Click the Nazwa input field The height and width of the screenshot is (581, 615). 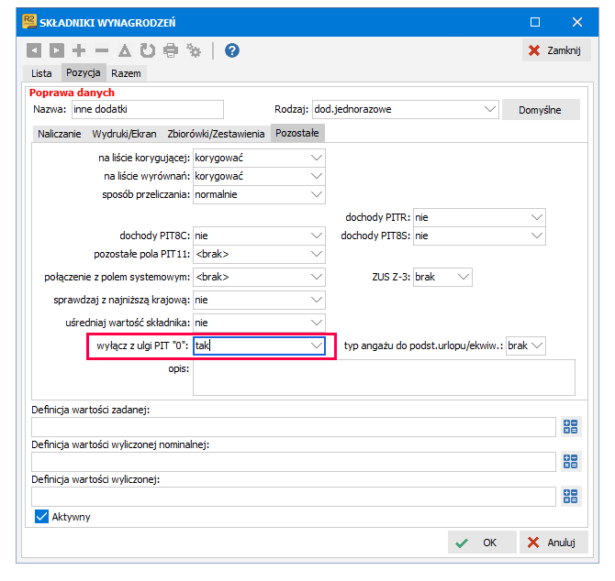click(148, 109)
